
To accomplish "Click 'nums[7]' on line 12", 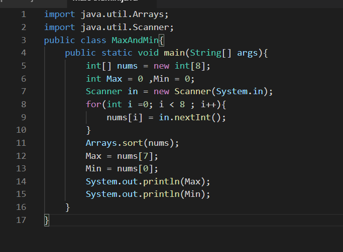I will coord(135,156).
